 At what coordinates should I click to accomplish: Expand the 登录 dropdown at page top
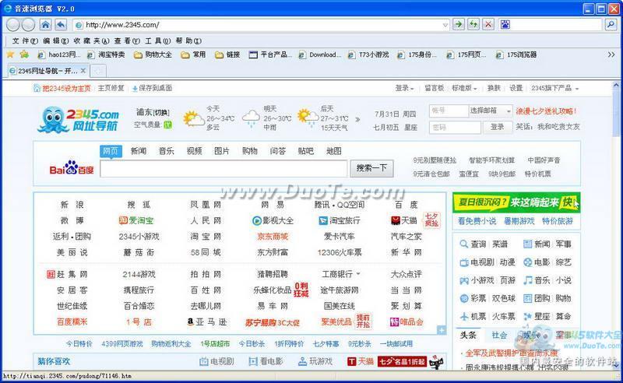click(404, 88)
